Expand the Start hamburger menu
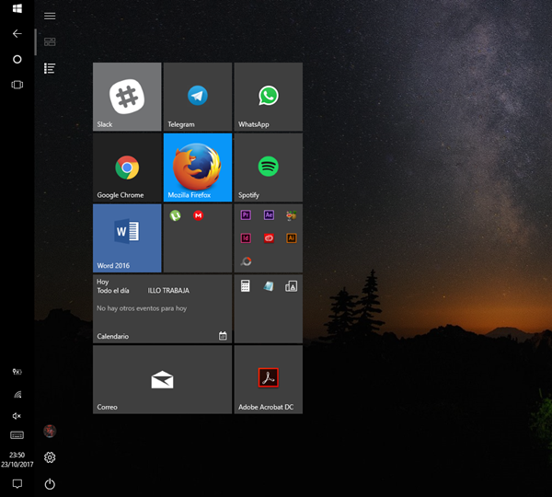The image size is (552, 497). pos(50,16)
